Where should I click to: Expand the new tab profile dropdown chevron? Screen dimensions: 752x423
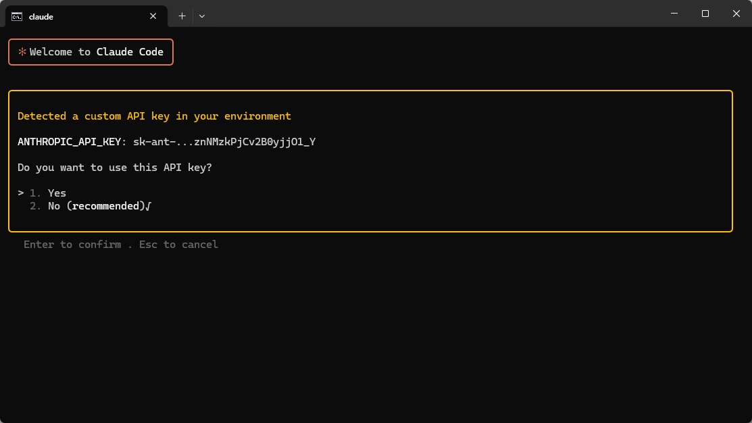click(202, 16)
